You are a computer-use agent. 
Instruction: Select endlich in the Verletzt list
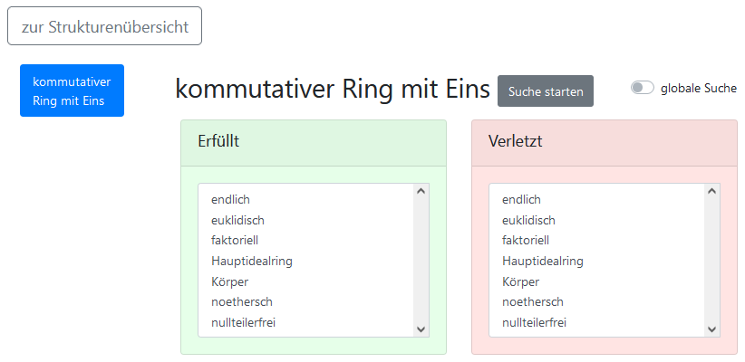(x=521, y=199)
